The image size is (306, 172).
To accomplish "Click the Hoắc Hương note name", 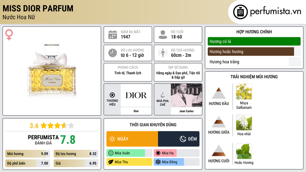I will (x=244, y=163).
